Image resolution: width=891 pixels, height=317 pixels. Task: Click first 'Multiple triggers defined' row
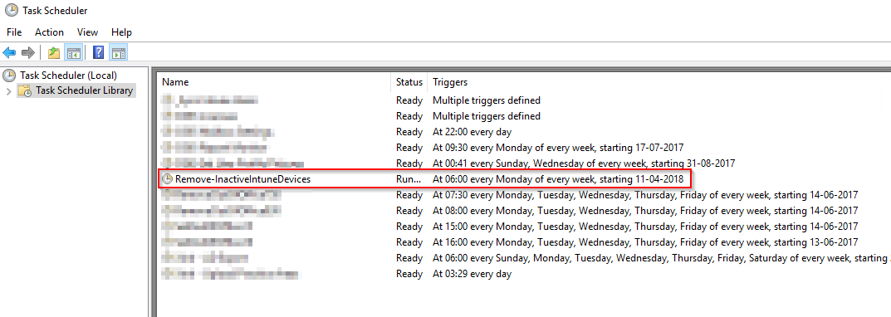[x=487, y=100]
